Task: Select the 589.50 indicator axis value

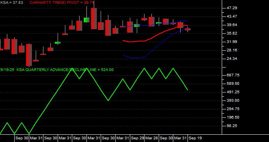Action: [x=233, y=84]
